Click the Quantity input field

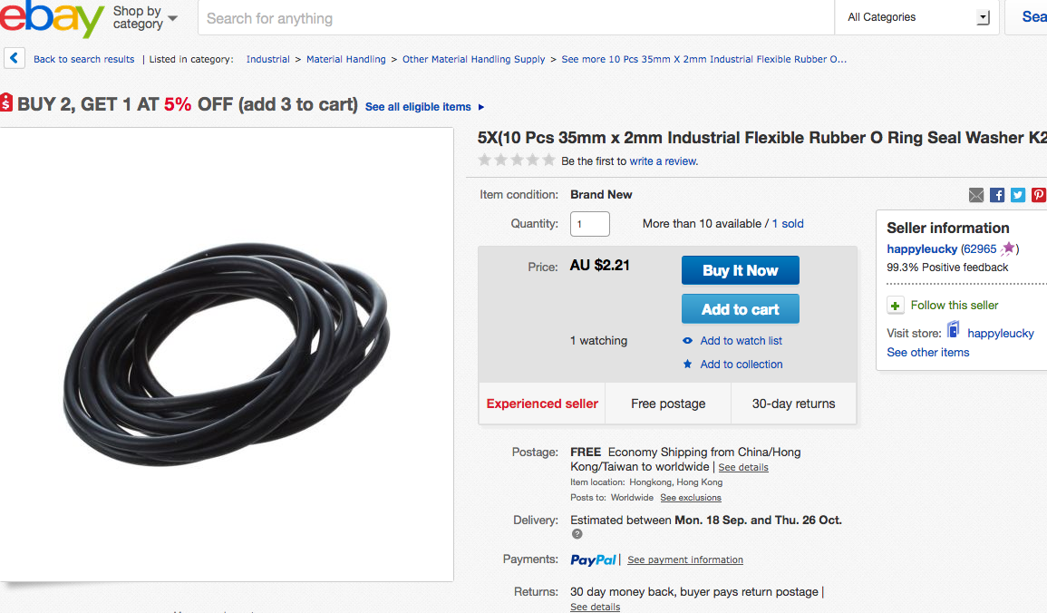(x=589, y=224)
